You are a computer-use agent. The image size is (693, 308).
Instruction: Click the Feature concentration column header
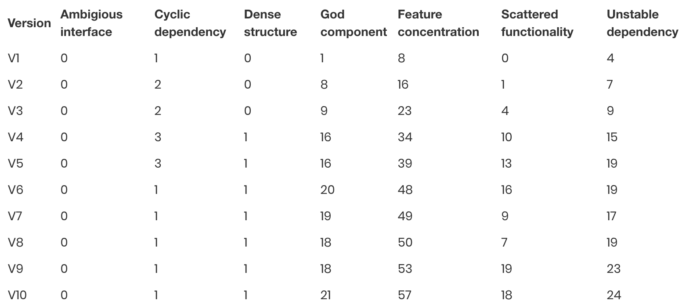(438, 23)
